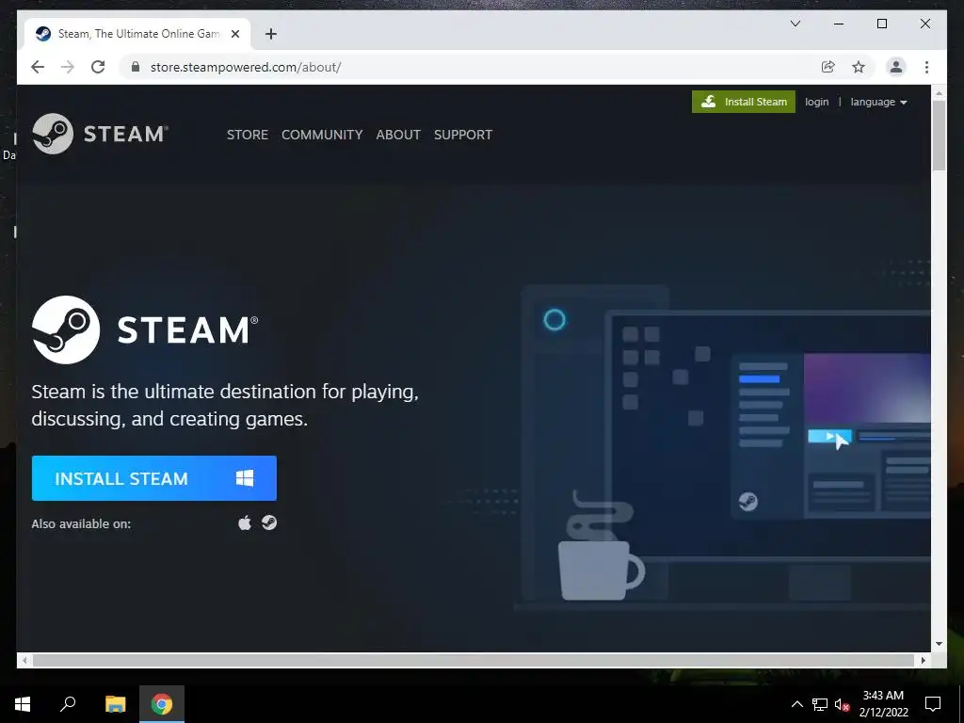Click the Apple macOS download icon
Viewport: 964px width, 723px height.
245,523
